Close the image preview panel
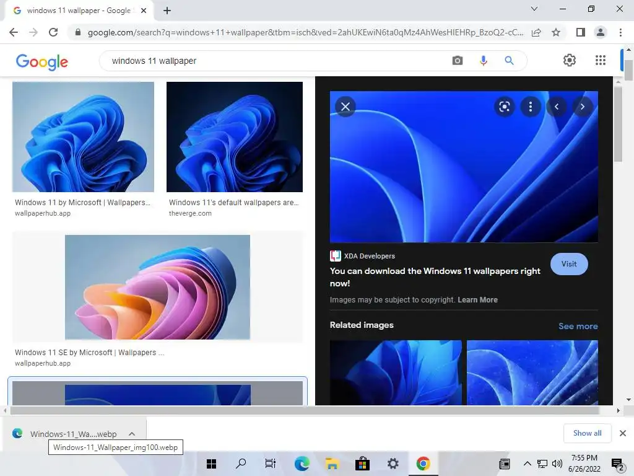The height and width of the screenshot is (476, 634). (345, 107)
